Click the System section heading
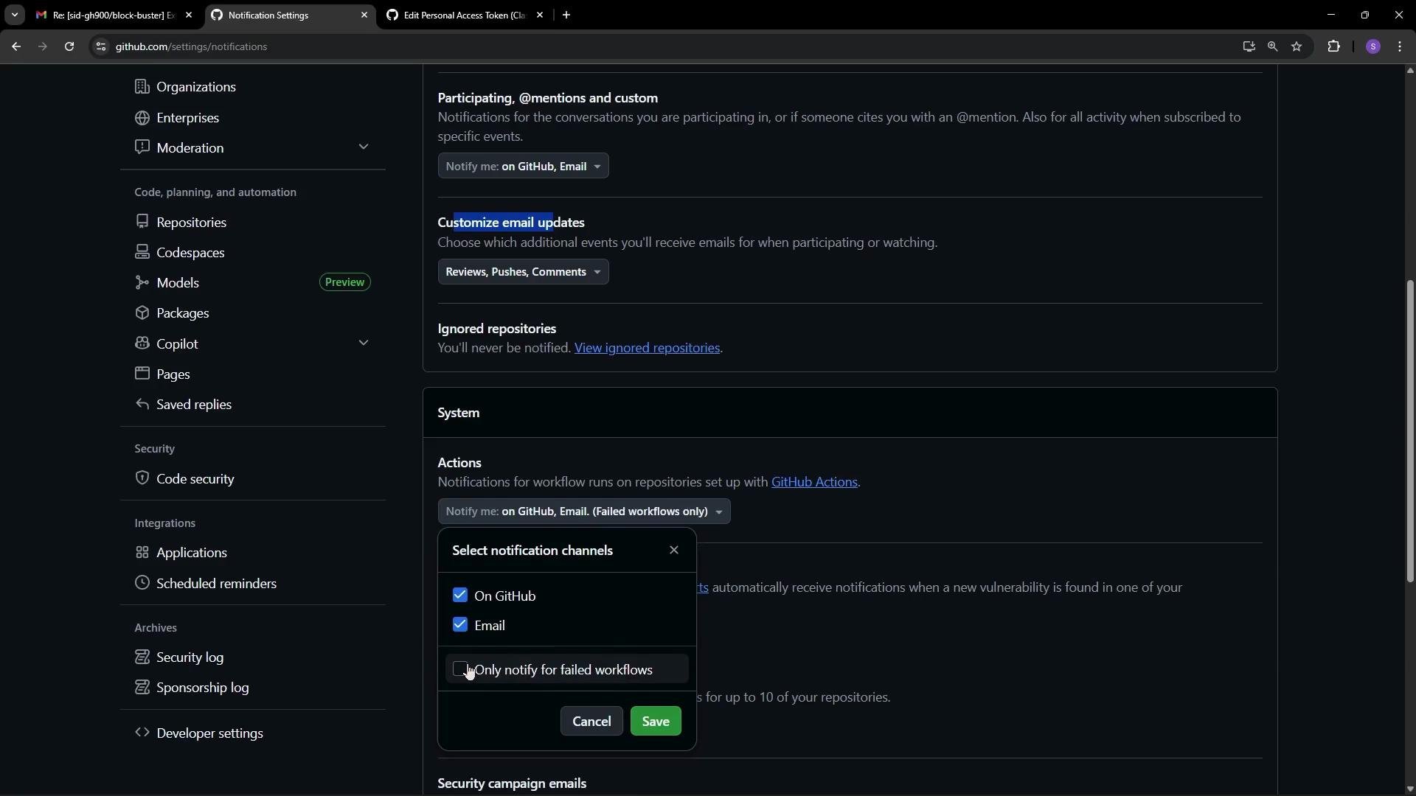The height and width of the screenshot is (796, 1416). click(x=458, y=413)
